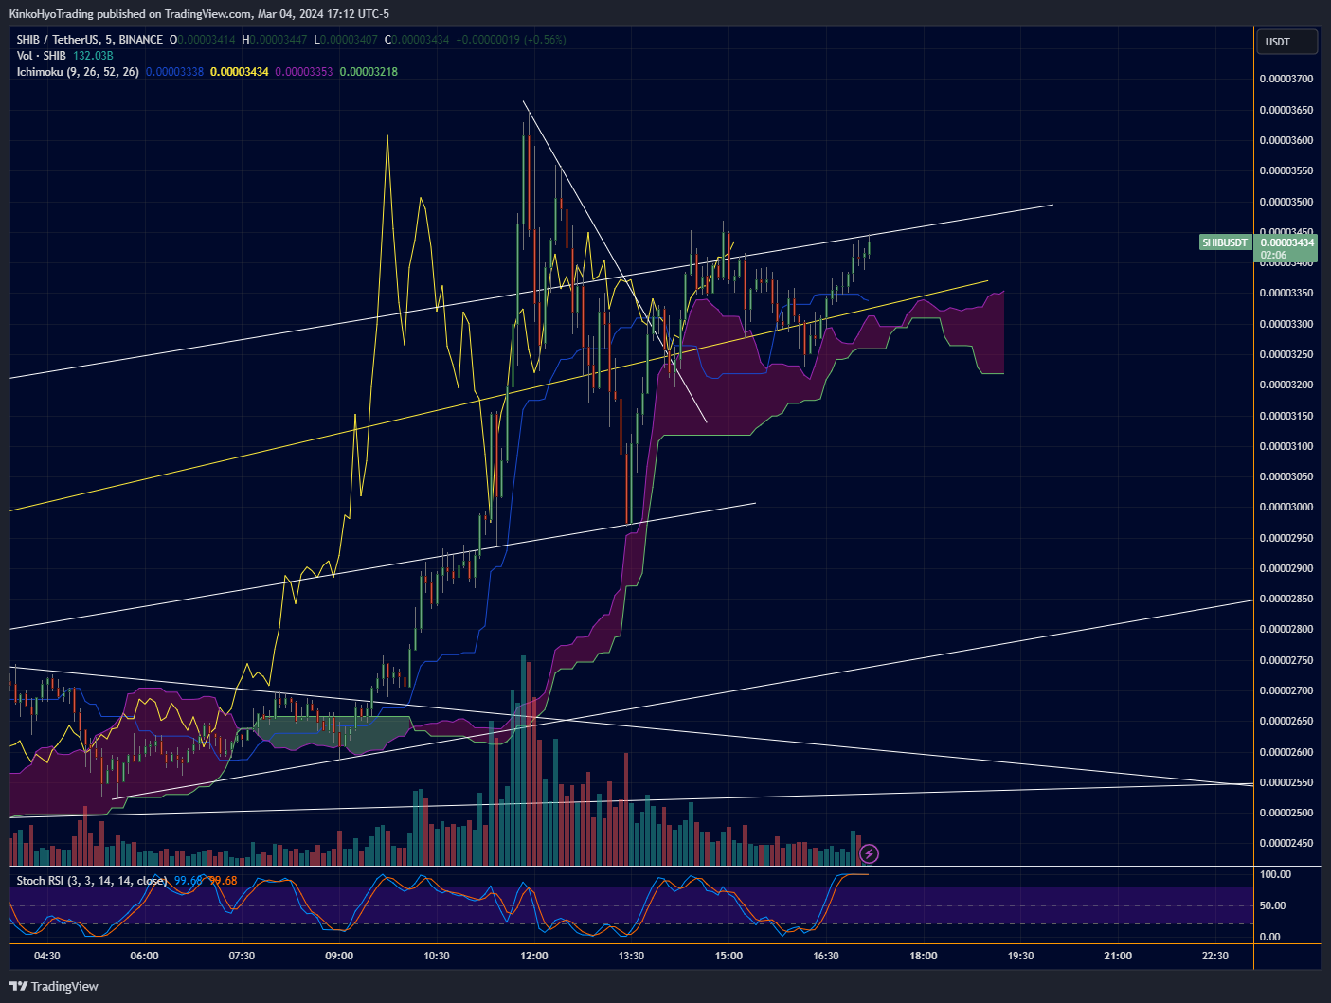1331x1003 pixels.
Task: Click the orange 99.68 Stoch RSI value
Action: 223,881
